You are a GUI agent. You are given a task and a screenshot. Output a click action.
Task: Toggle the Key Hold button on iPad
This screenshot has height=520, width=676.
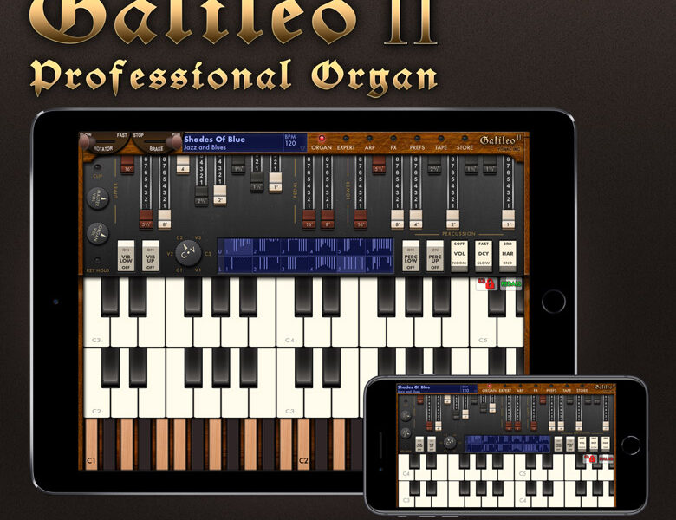point(98,262)
